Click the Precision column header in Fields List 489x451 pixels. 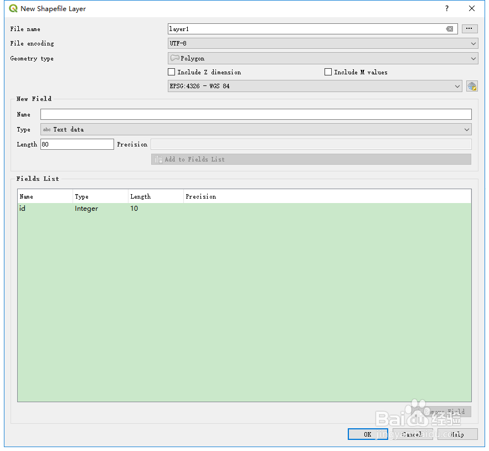(327, 196)
